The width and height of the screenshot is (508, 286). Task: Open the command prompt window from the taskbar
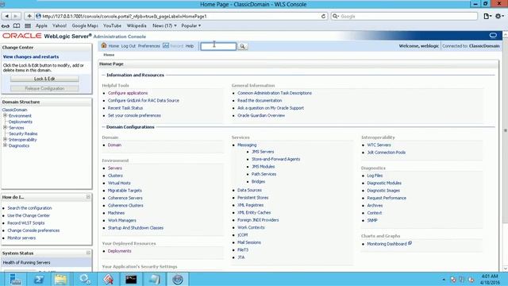(x=131, y=279)
